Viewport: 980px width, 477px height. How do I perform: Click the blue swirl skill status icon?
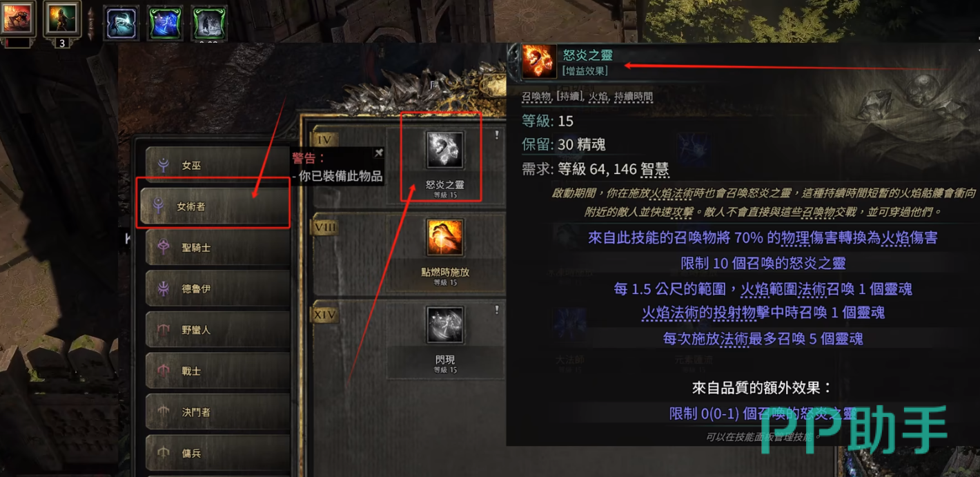coord(121,23)
